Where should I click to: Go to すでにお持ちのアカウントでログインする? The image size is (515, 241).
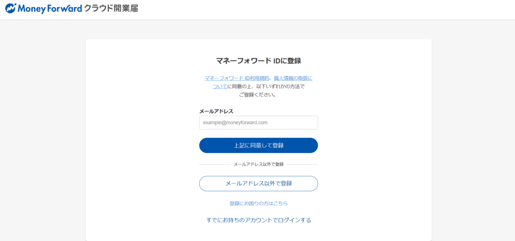point(259,220)
